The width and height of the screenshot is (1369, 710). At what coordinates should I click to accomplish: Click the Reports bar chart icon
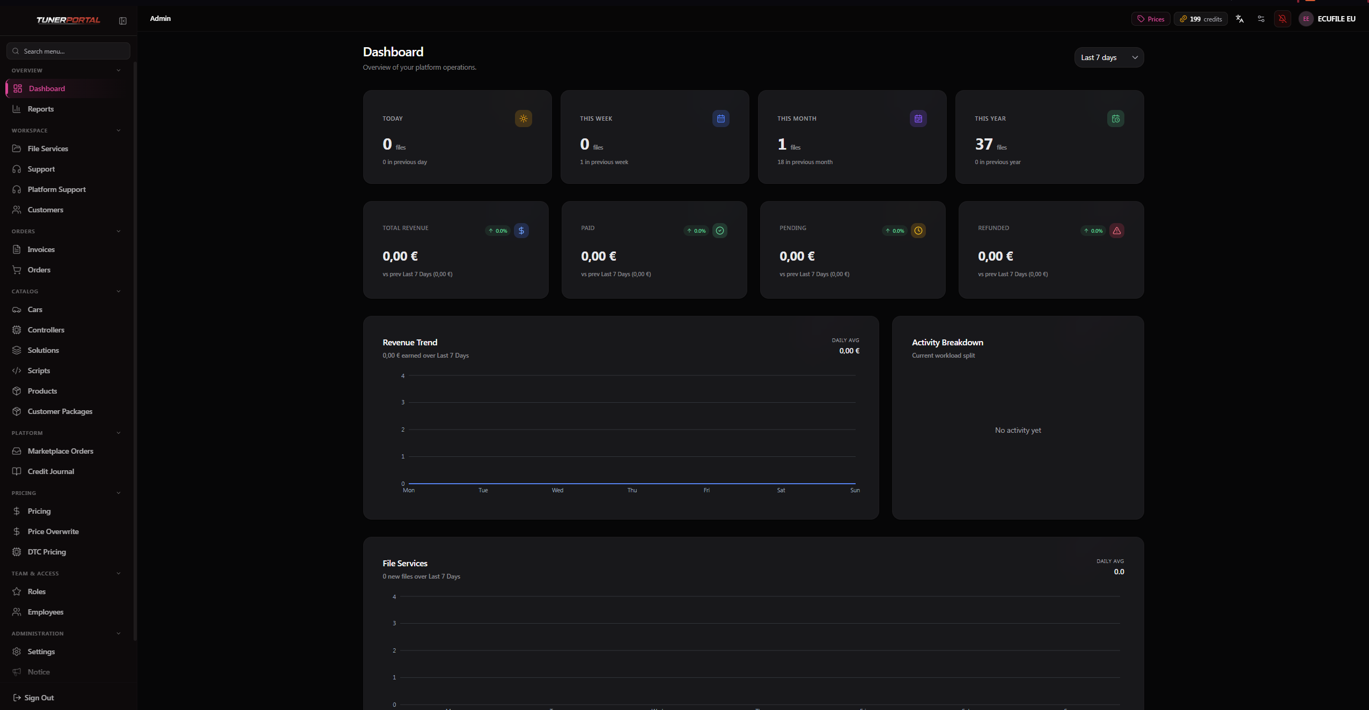click(17, 109)
